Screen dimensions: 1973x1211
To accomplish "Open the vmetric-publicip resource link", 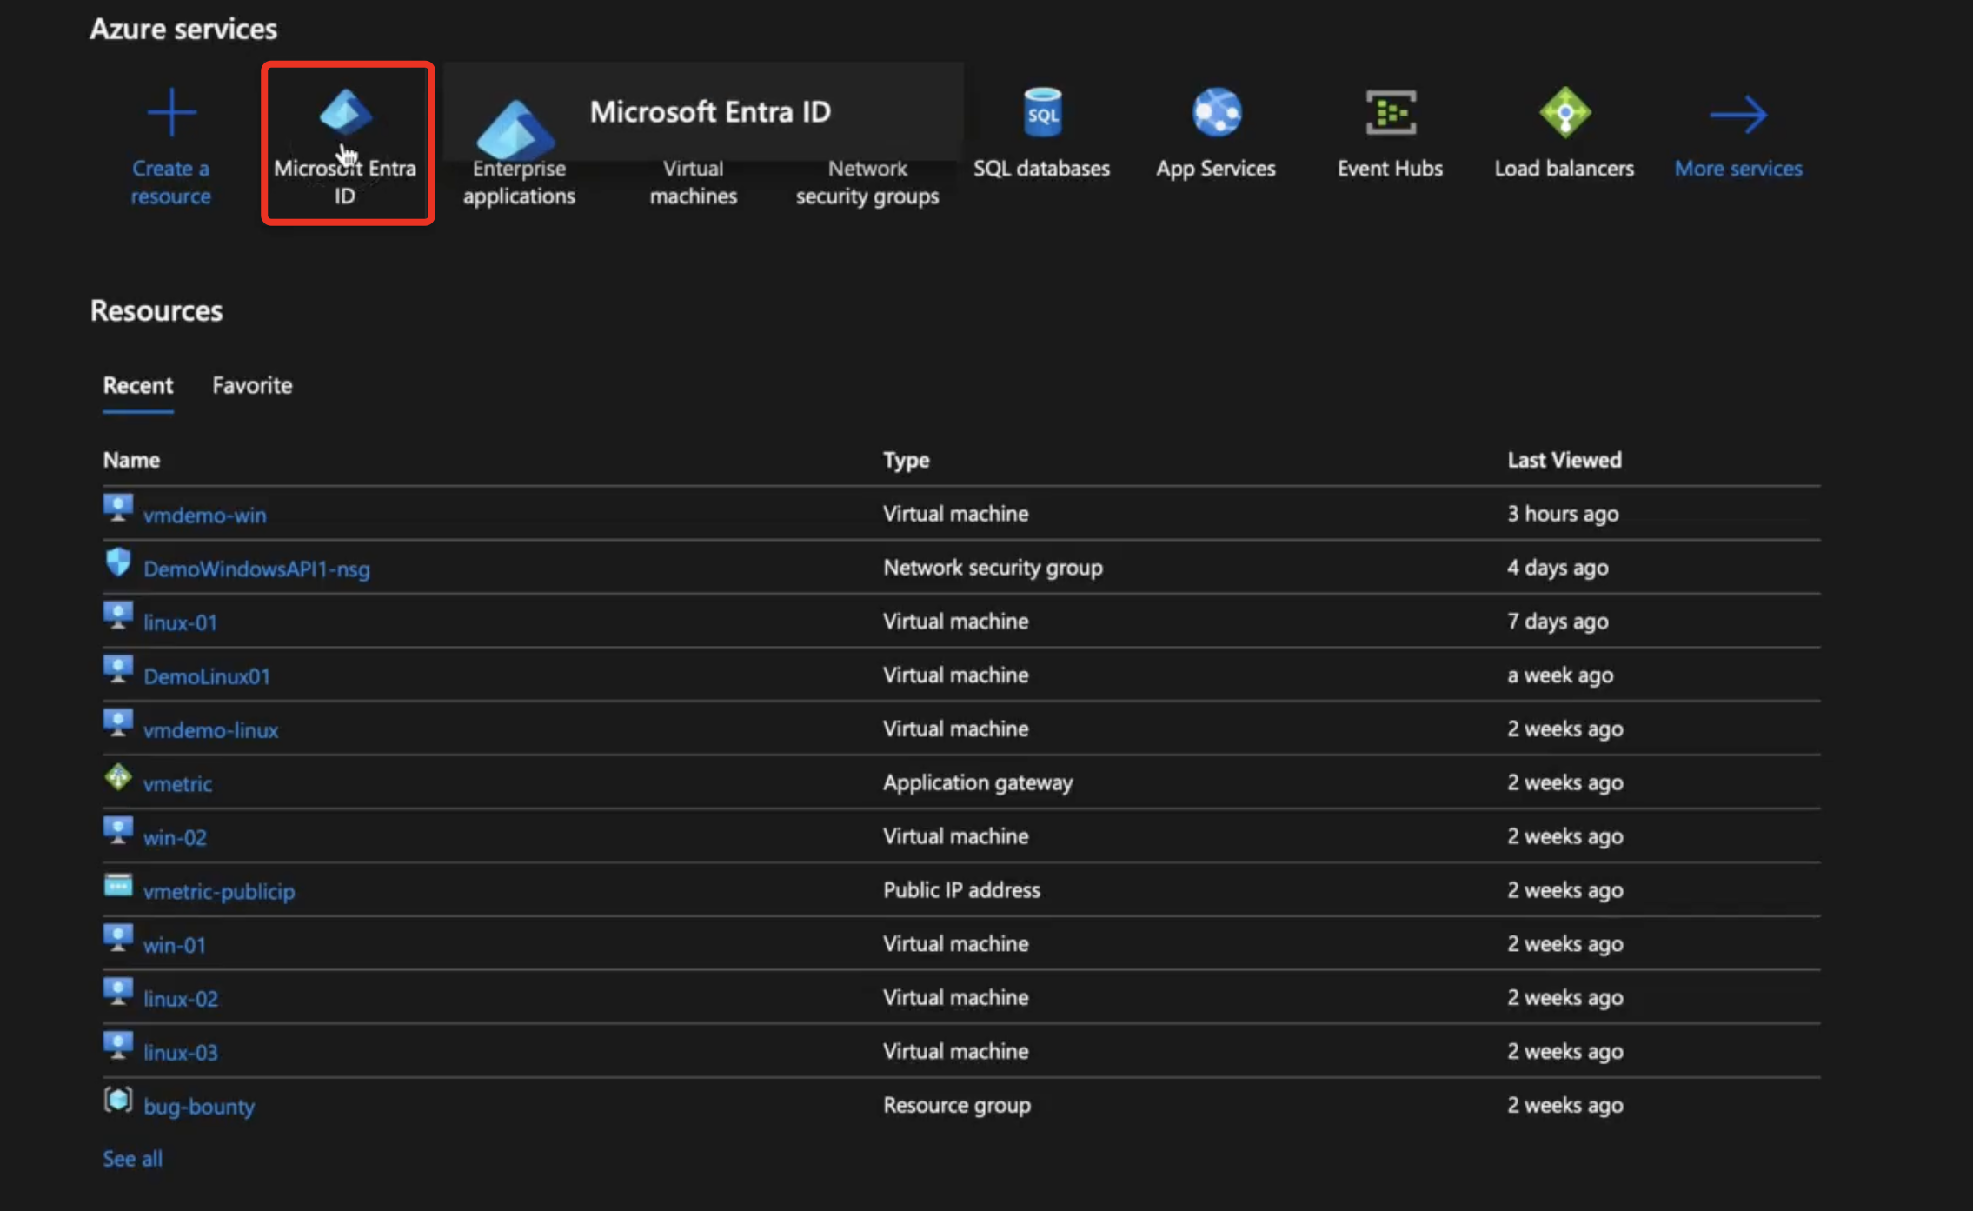I will [219, 891].
